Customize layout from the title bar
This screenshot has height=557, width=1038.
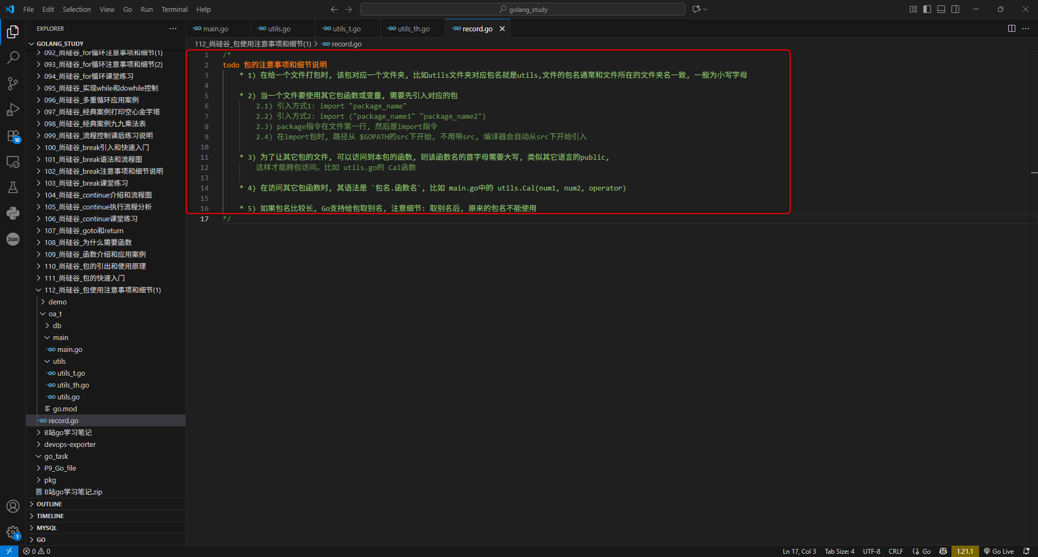[x=913, y=9]
